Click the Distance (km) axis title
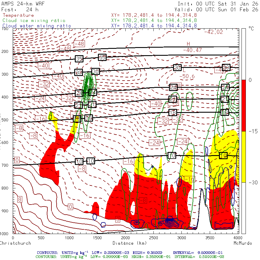 pos(126,243)
